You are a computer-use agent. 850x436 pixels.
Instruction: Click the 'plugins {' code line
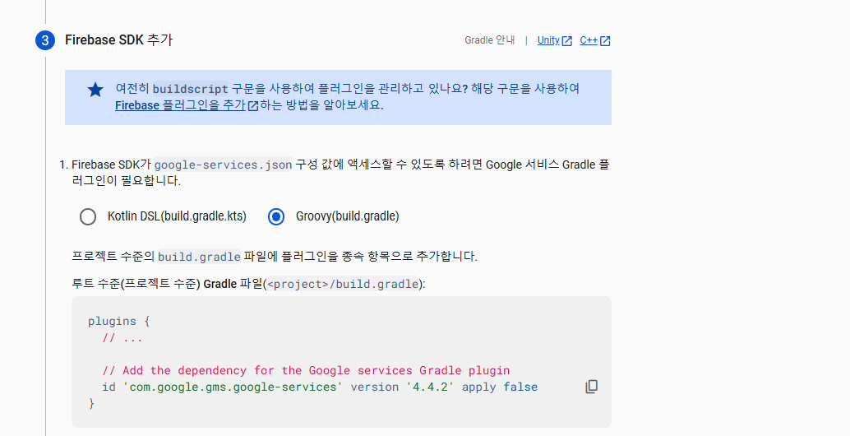click(118, 321)
